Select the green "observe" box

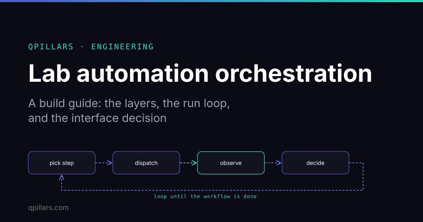(231, 163)
